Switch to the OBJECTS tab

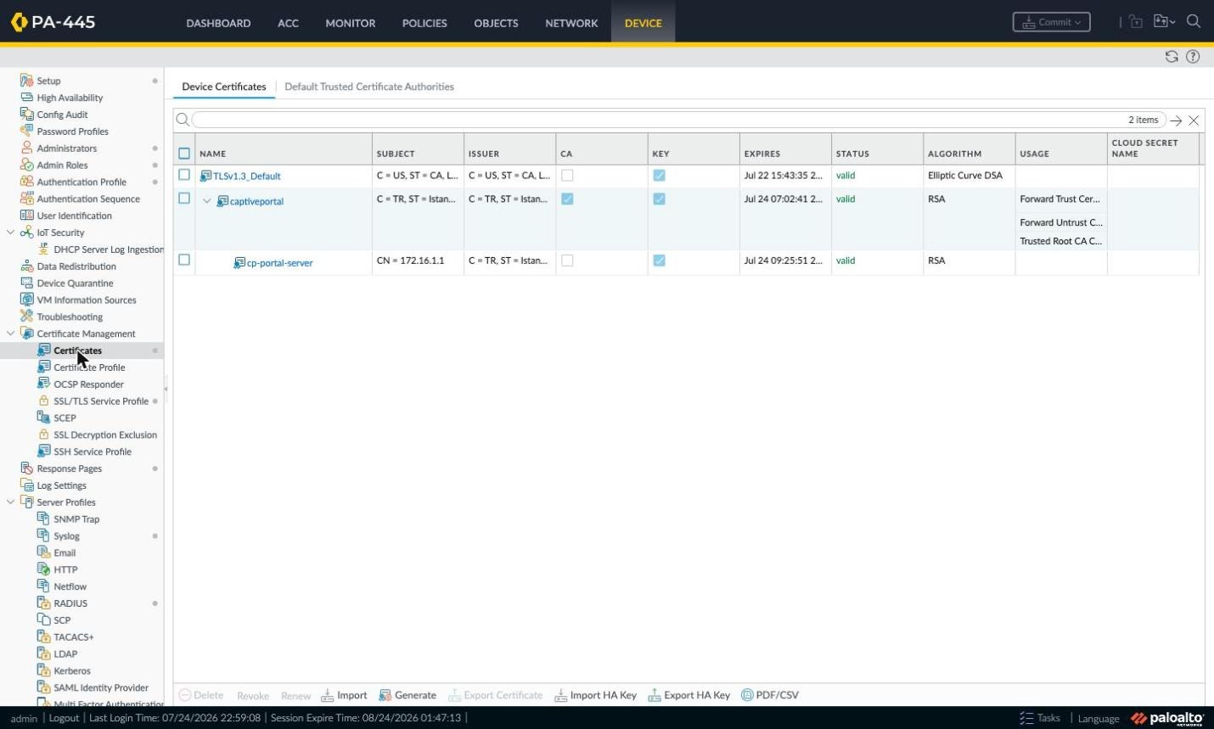click(x=496, y=23)
